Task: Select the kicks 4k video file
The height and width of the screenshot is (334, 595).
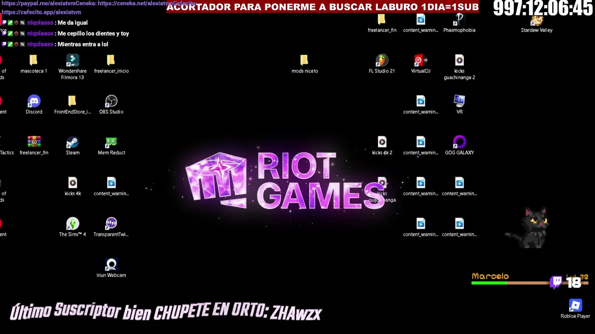Action: pyautogui.click(x=73, y=187)
